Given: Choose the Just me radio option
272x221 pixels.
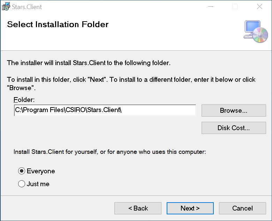Looking at the screenshot, I should pyautogui.click(x=22, y=184).
